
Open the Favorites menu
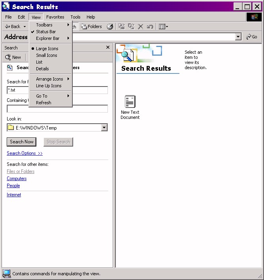[55, 17]
